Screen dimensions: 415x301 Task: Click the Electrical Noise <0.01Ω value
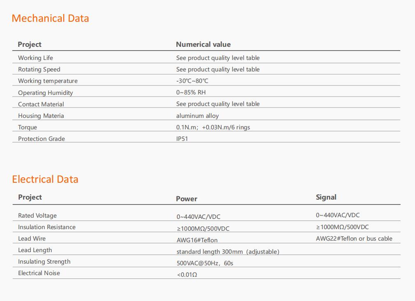coord(187,275)
